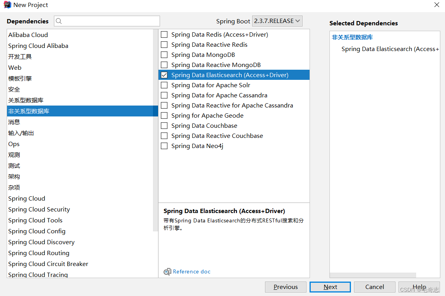
Task: Select Spring Cloud Tools category
Action: click(x=80, y=220)
